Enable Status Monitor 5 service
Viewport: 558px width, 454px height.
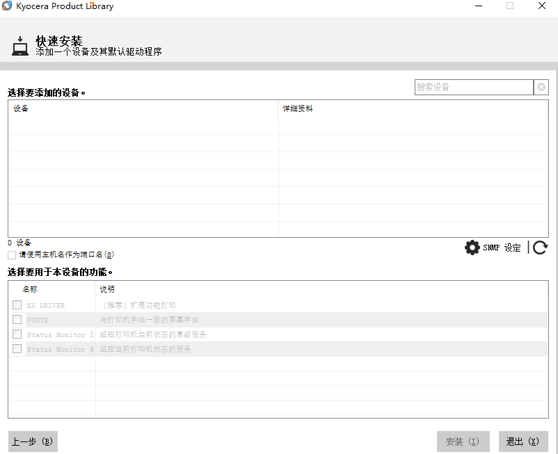pos(17,334)
